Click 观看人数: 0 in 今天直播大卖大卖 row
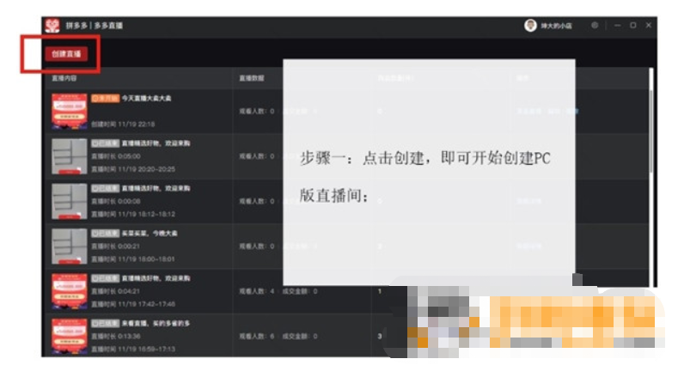Viewport: 678px width, 365px height. pos(257,112)
